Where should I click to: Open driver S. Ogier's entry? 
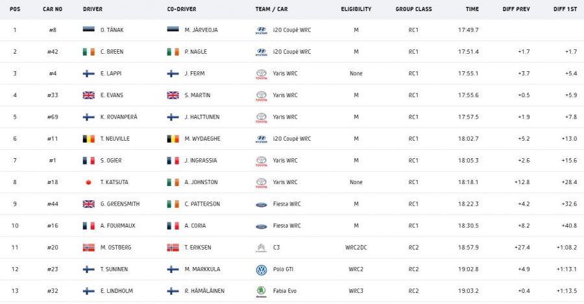pyautogui.click(x=112, y=161)
